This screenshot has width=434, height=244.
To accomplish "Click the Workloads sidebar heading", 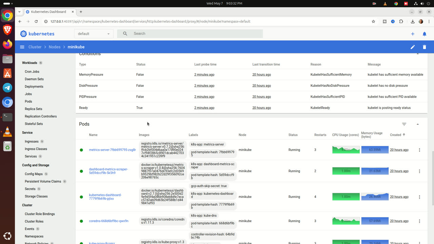I will (29, 63).
